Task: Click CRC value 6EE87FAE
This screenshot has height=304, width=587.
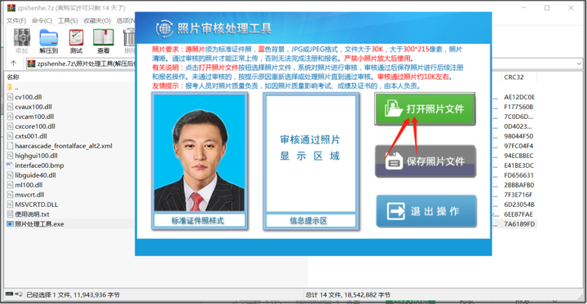Action: coord(519,214)
